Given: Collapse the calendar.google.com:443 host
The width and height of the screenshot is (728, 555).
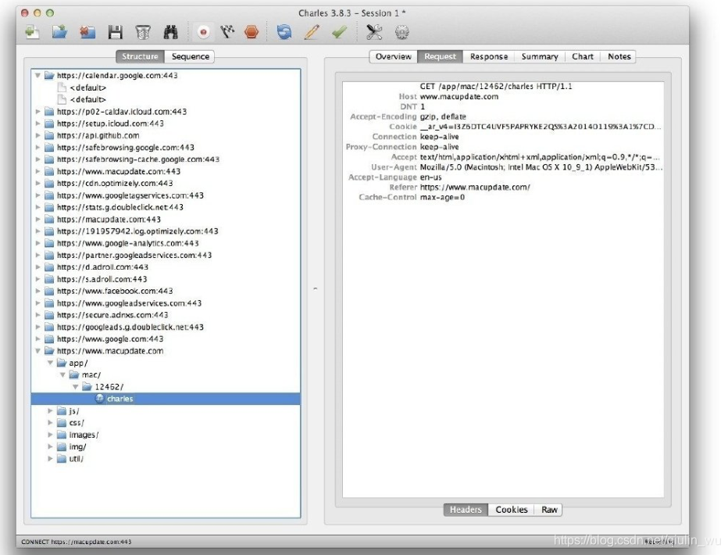Looking at the screenshot, I should click(37, 75).
